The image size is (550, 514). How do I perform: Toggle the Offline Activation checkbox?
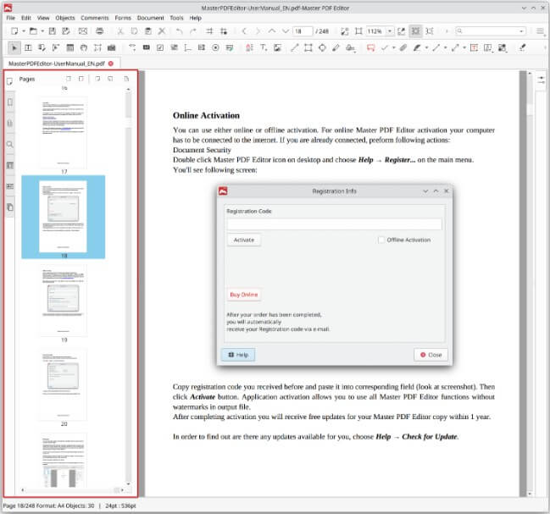[x=381, y=240]
